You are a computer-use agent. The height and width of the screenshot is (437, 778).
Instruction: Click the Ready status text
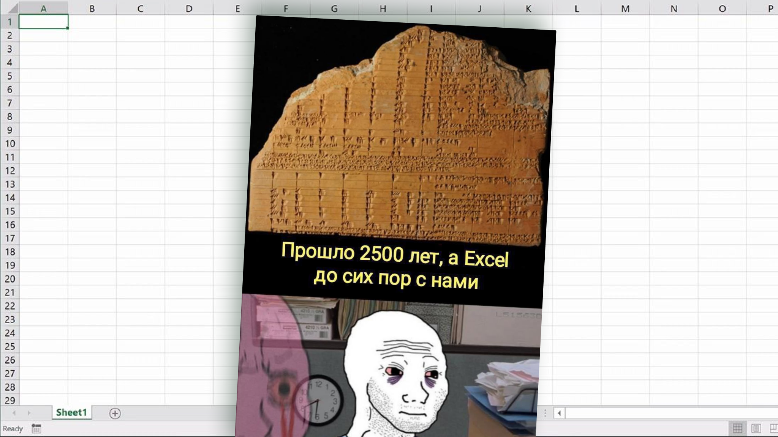coord(13,429)
